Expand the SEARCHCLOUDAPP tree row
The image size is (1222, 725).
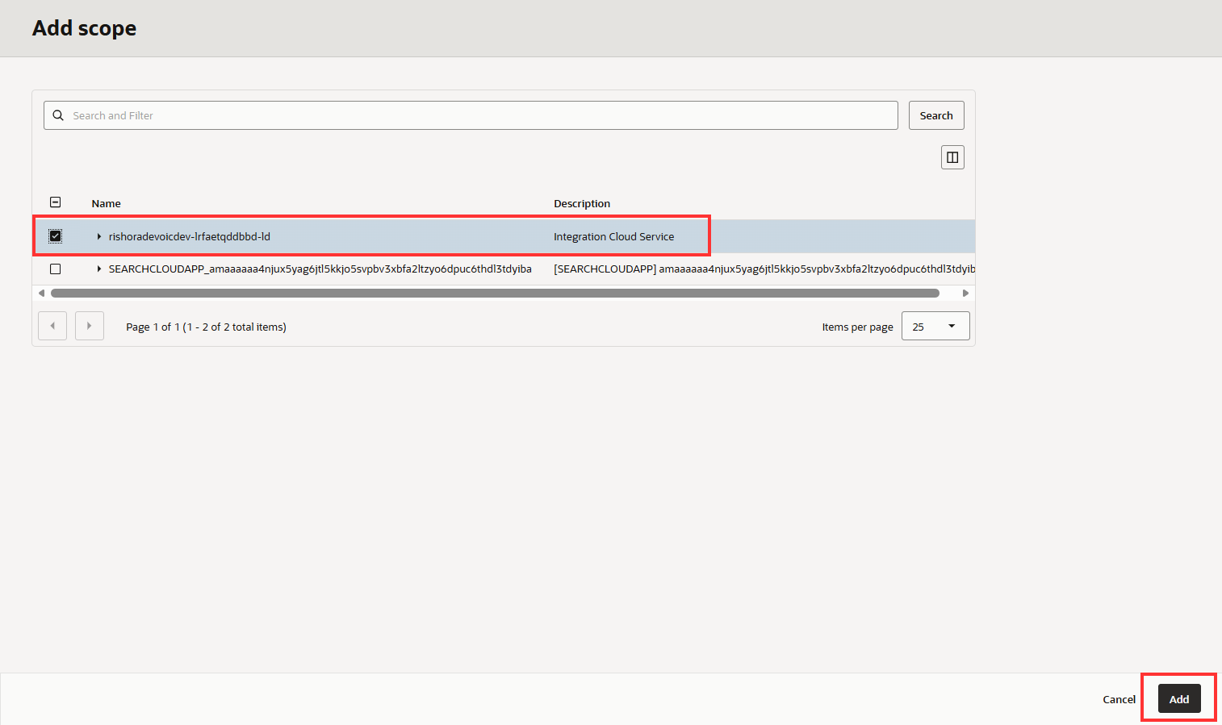(99, 269)
